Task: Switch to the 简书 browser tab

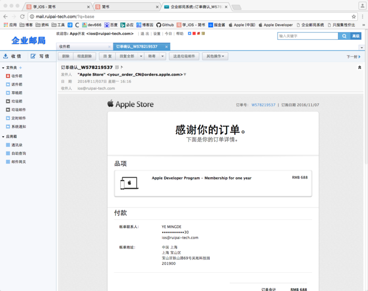Action: coord(127,7)
